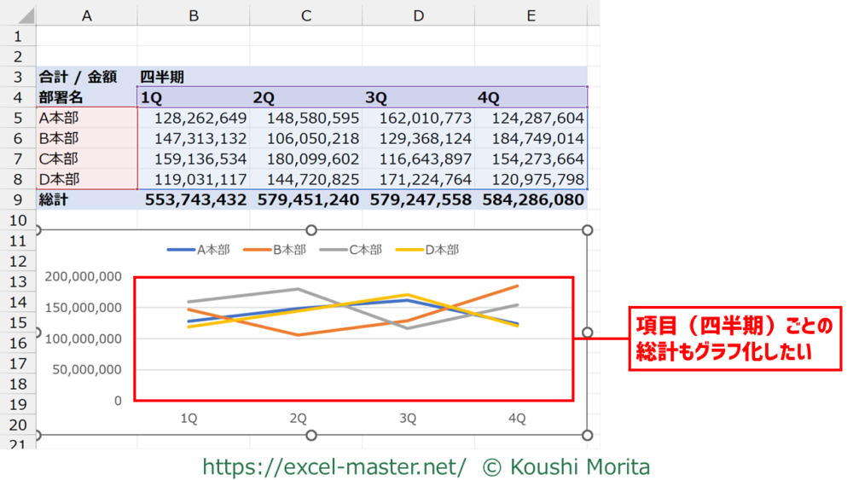Image resolution: width=853 pixels, height=480 pixels.
Task: Click the 2Q label on chart axis
Action: (298, 418)
